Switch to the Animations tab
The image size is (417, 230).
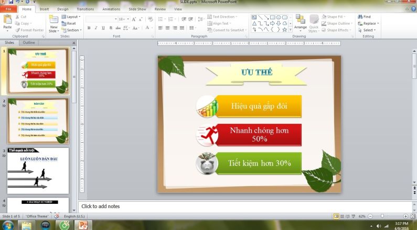pyautogui.click(x=111, y=9)
